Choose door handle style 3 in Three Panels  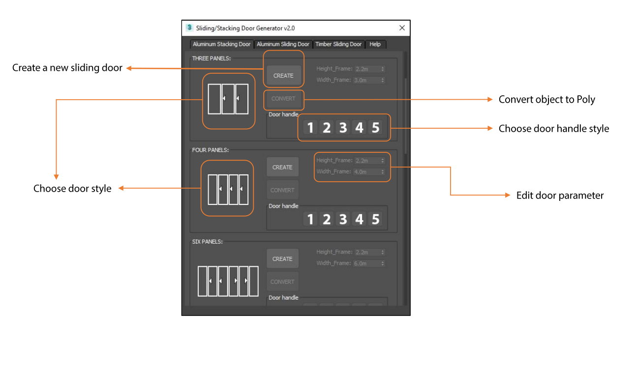(343, 128)
